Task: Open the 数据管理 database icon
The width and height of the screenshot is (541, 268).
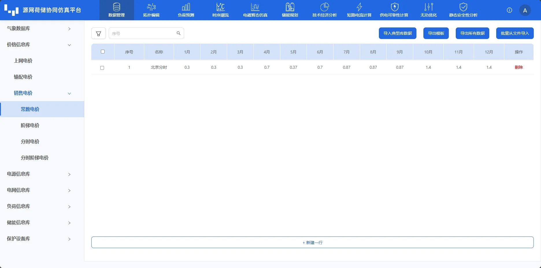Action: (x=116, y=7)
